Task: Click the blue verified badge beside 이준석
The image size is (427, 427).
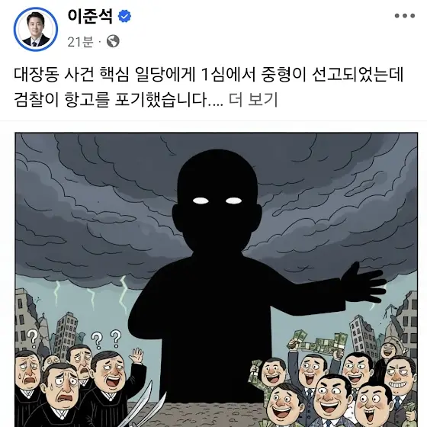Action: click(x=124, y=16)
